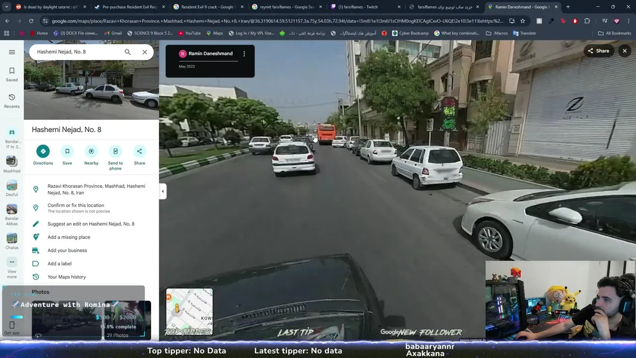Open Gmail bookmark

coord(112,33)
